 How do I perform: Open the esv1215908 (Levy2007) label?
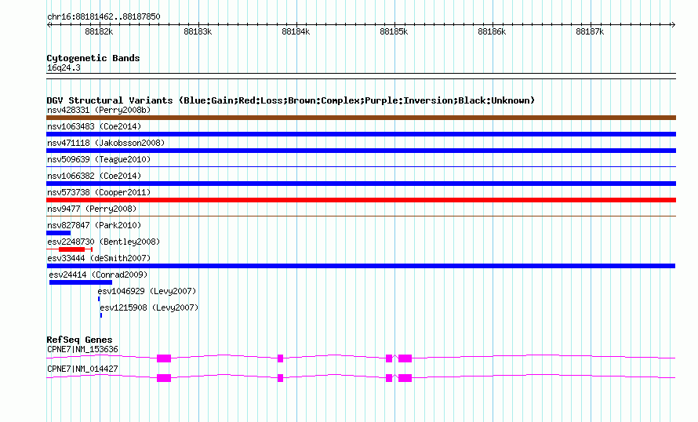149,307
